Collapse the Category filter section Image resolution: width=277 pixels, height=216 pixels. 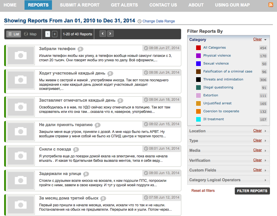(265, 40)
